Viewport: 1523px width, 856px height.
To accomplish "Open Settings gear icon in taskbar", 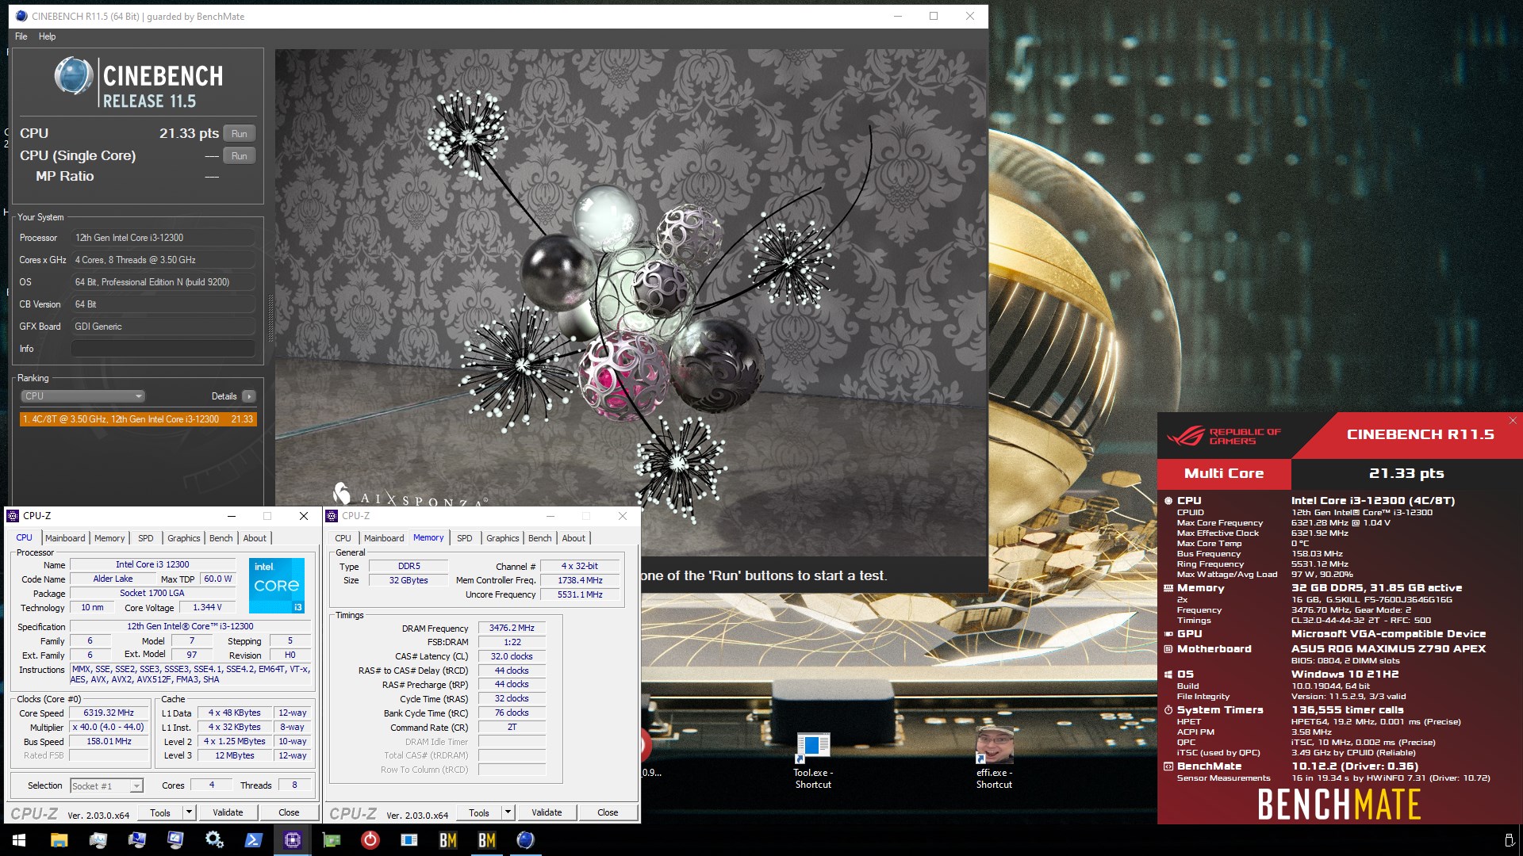I will pos(214,840).
